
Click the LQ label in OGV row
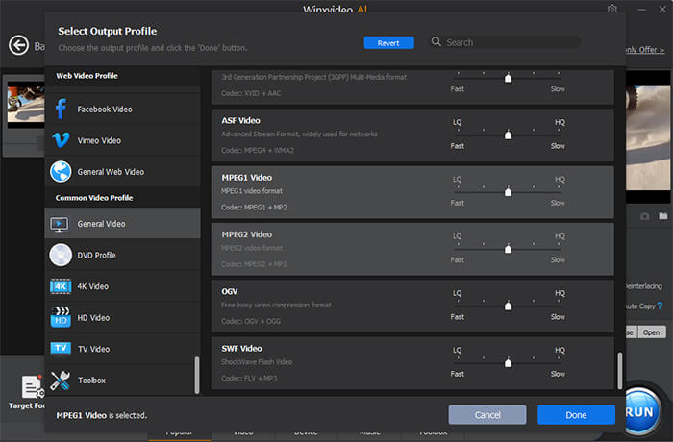pos(457,293)
